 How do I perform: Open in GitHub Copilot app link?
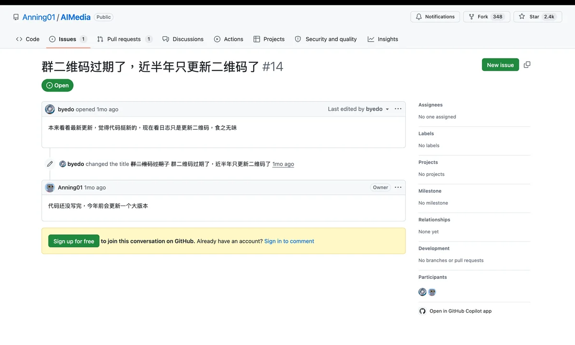click(x=460, y=311)
